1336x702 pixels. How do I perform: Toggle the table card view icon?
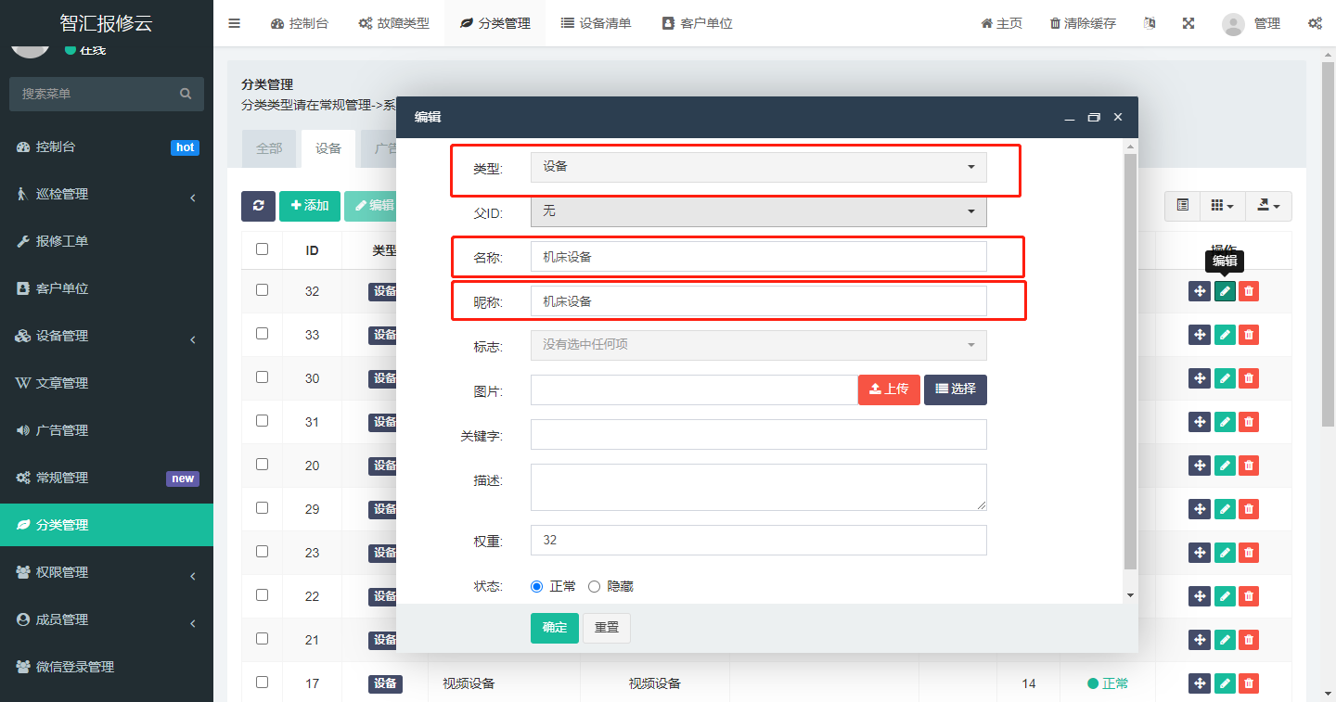pyautogui.click(x=1183, y=206)
